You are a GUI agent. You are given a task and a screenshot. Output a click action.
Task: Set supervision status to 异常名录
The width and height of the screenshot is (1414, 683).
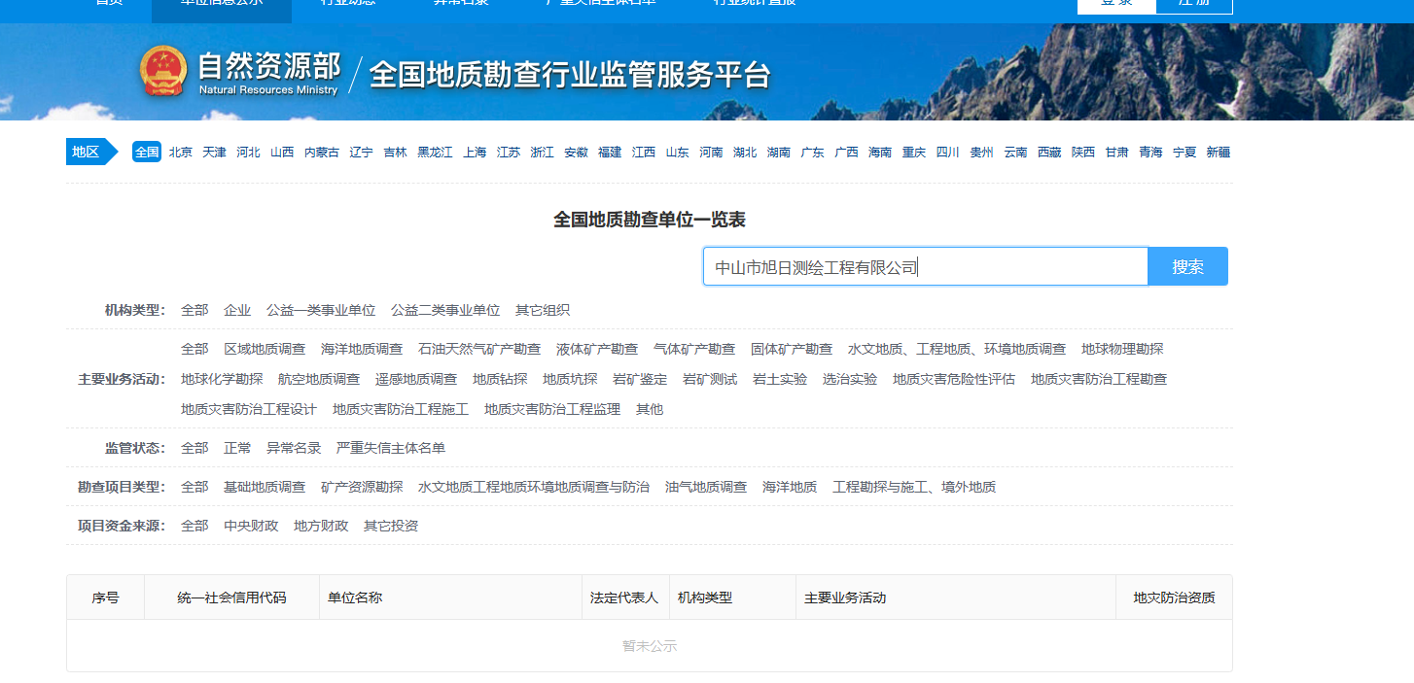tap(294, 449)
